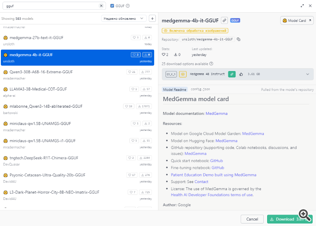
Task: Click the blue GGUF badge
Action: coord(235,20)
